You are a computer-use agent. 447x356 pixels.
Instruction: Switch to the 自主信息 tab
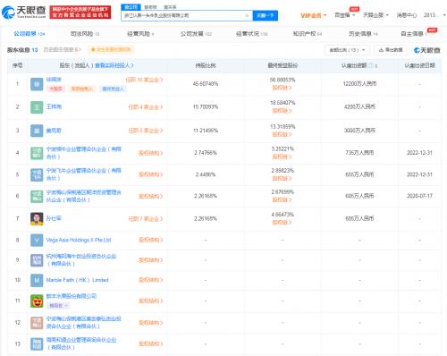[414, 34]
